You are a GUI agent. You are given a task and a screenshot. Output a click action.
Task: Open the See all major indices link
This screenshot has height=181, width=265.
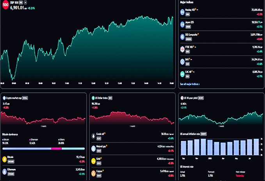pyautogui.click(x=190, y=84)
